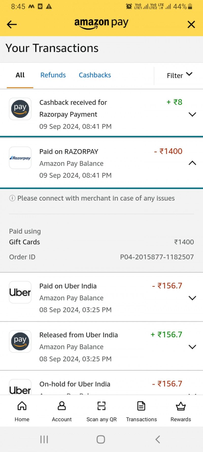Close Amazon Pay with X icon

[x=191, y=24]
